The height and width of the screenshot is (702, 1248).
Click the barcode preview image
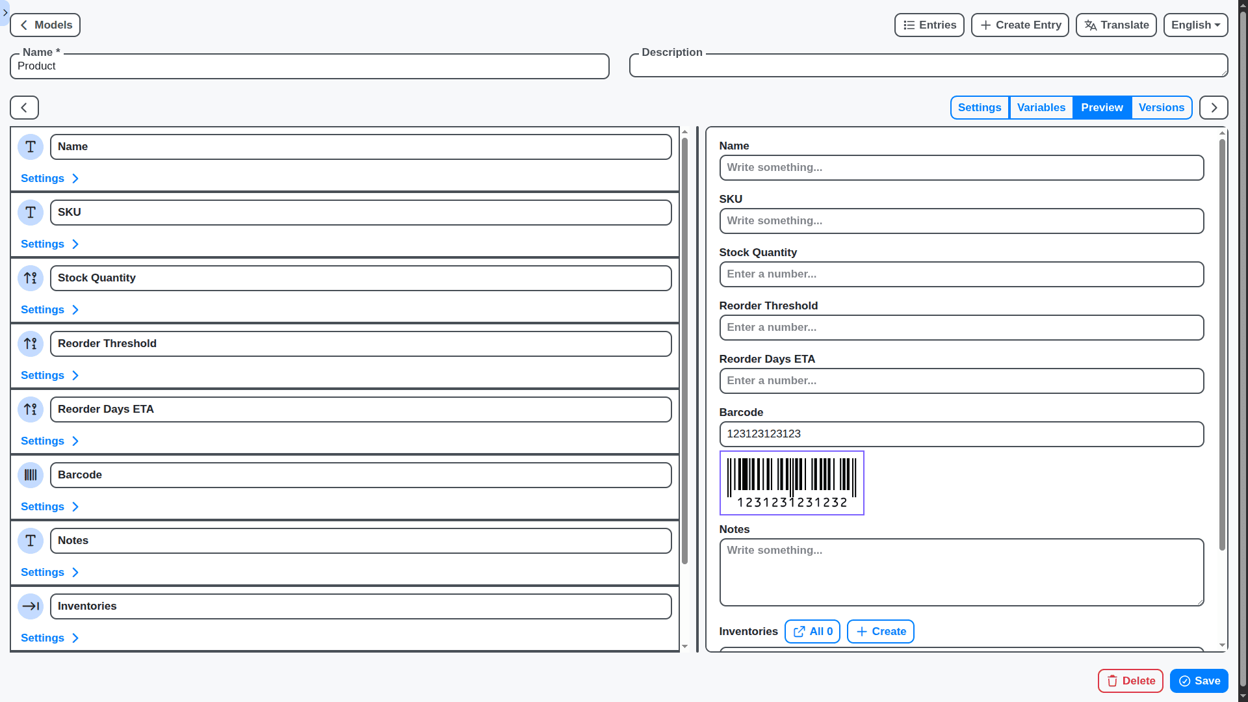tap(792, 482)
